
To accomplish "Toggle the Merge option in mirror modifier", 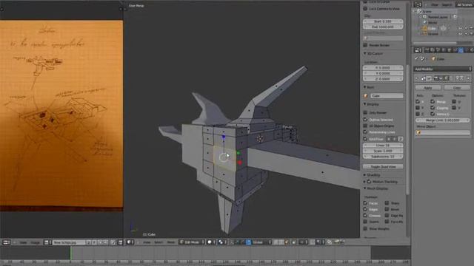I will pos(433,102).
